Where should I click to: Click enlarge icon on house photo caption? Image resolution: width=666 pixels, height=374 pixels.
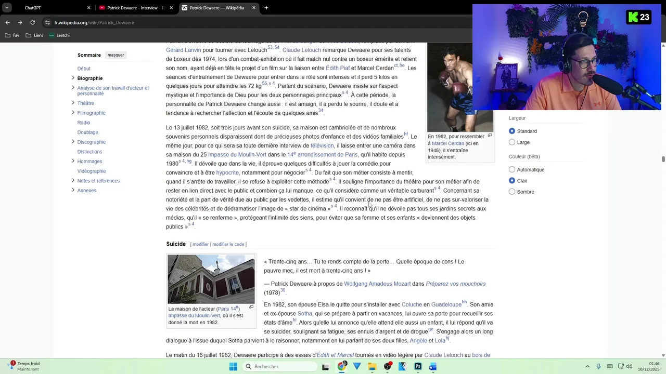coord(251,307)
